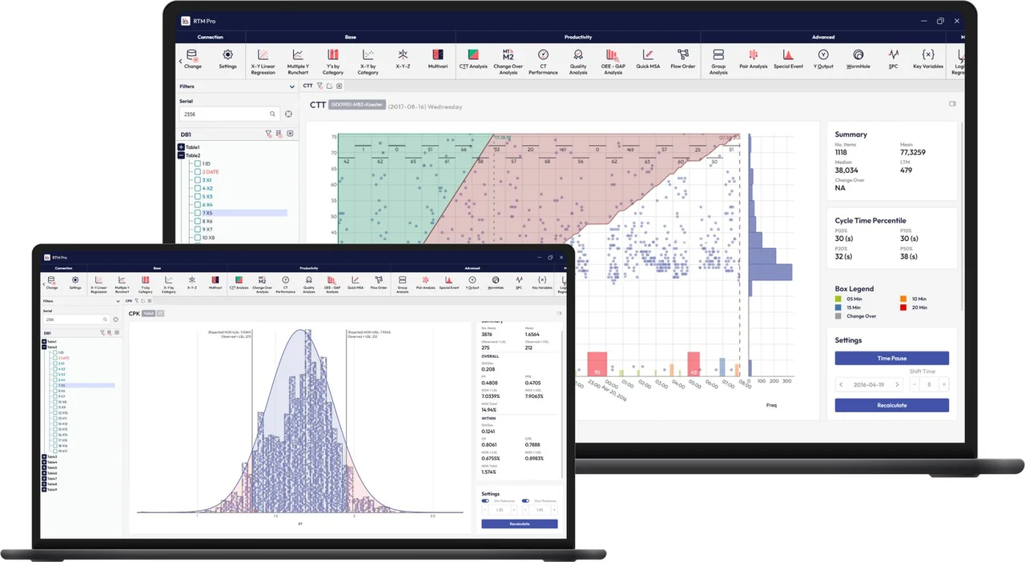Expand Table1 in the CTT window tree

pyautogui.click(x=181, y=147)
